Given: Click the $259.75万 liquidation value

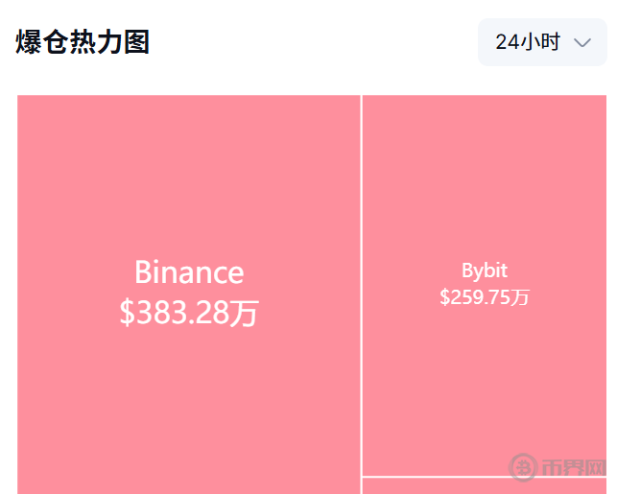Looking at the screenshot, I should point(485,297).
